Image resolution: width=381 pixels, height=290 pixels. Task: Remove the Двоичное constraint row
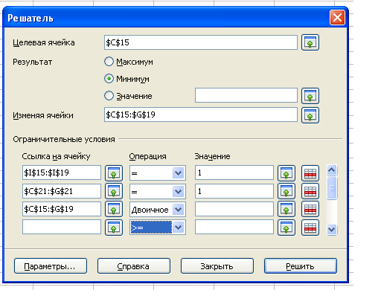[310, 210]
